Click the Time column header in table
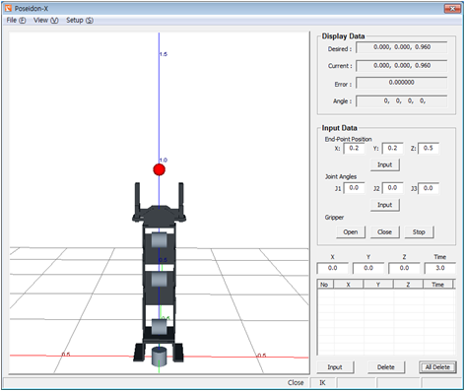This screenshot has width=465, height=391. pos(438,285)
